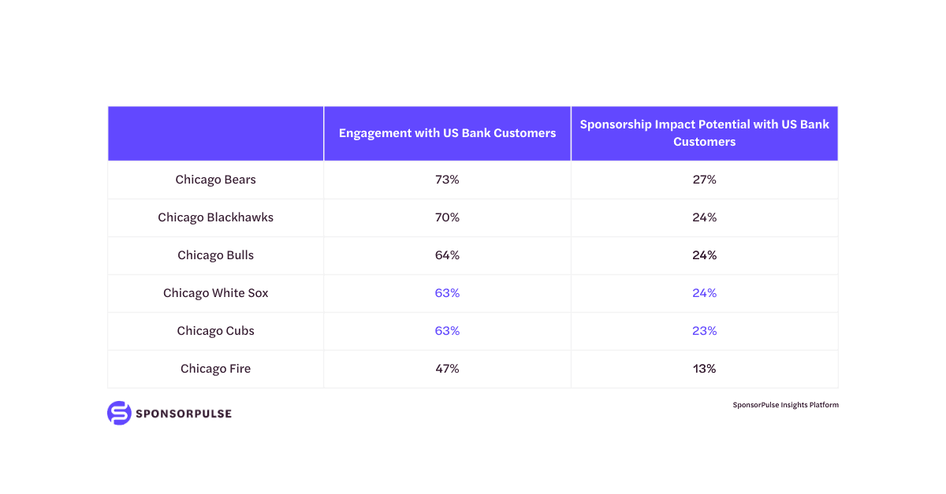
Task: Select the Engagement with US Bank Customers header
Action: (447, 133)
